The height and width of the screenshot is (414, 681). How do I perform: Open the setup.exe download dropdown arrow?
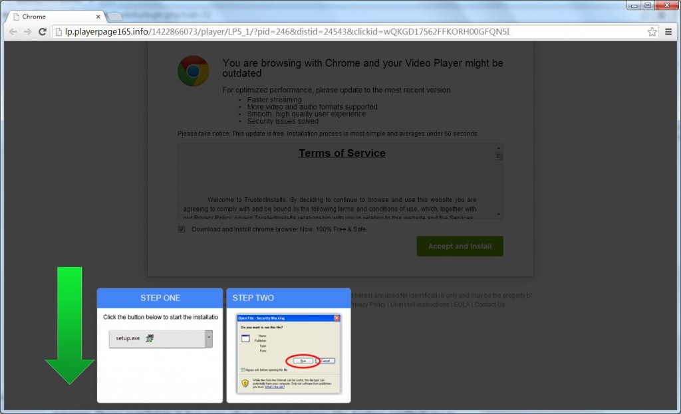pos(209,338)
